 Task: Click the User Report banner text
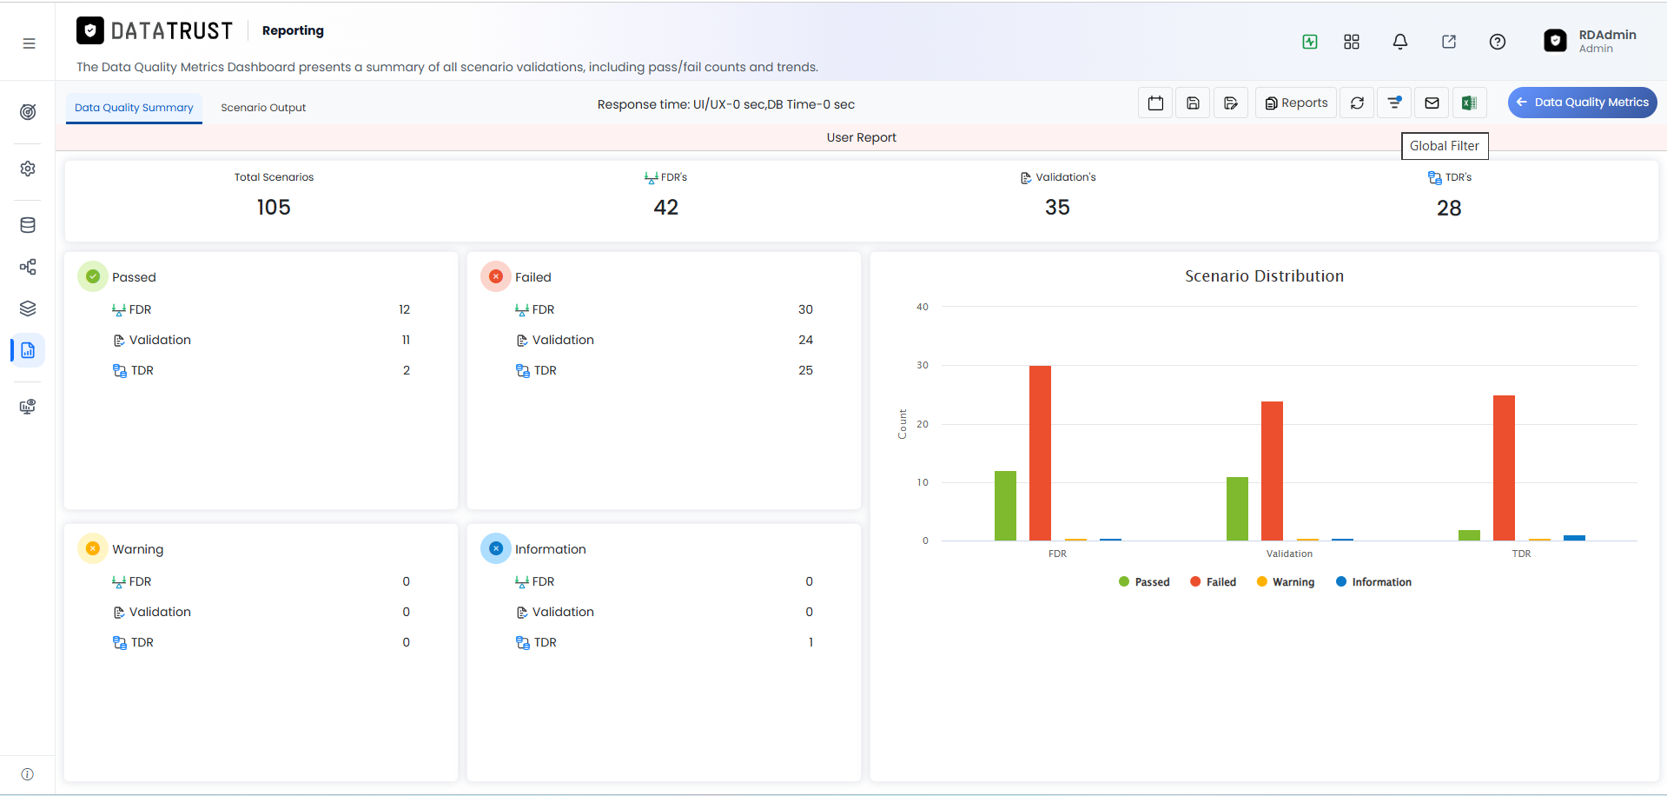[861, 137]
